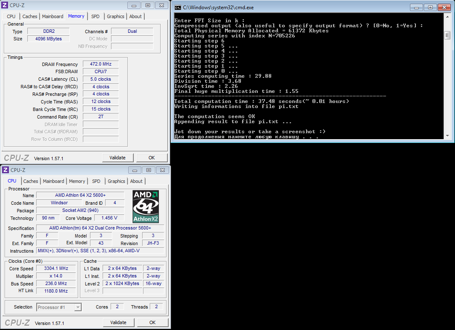Click Validate in the Memory CPU-Z window
Screen dimensions: 455x330
coord(117,158)
